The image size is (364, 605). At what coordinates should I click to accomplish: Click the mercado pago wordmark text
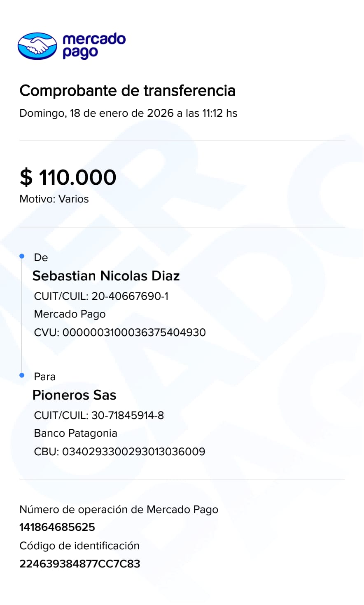click(x=94, y=45)
